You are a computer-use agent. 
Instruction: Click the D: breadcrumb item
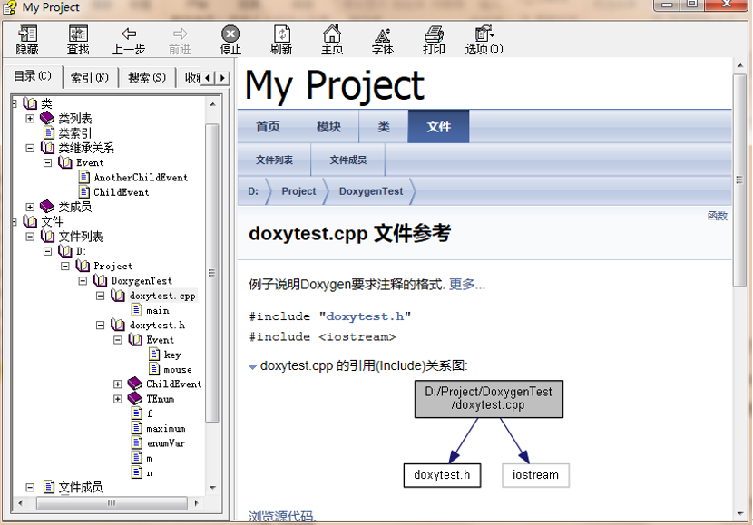[x=253, y=191]
